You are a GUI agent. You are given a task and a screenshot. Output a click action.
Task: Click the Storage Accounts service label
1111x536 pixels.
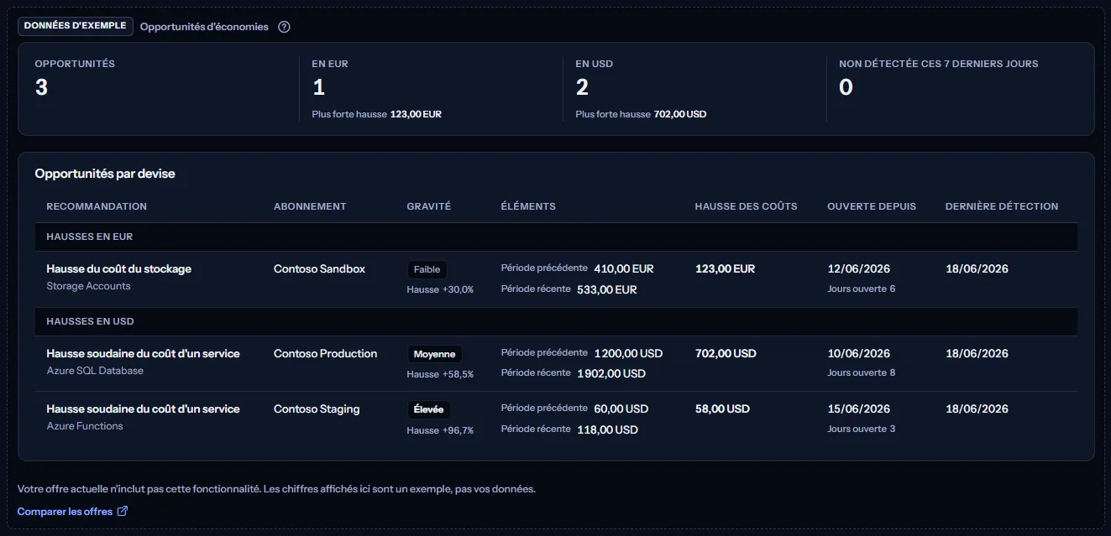pyautogui.click(x=89, y=286)
